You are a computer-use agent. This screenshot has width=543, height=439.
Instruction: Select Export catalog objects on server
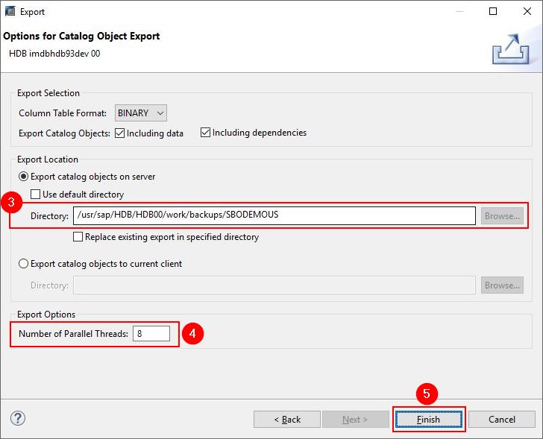coord(24,177)
